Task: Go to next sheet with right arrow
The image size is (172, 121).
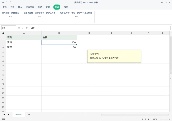Action: point(8,114)
